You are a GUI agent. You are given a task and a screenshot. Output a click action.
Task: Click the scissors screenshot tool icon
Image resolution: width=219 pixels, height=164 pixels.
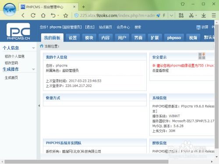point(191,15)
